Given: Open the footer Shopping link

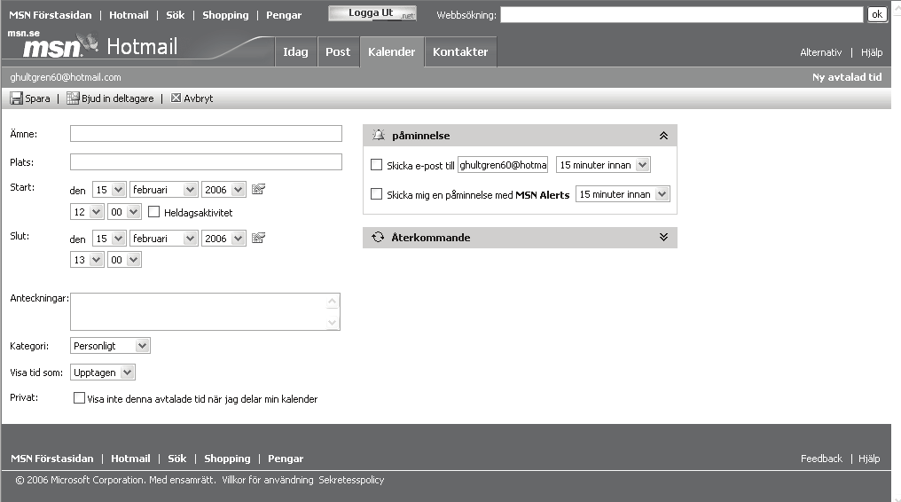Looking at the screenshot, I should [x=227, y=459].
